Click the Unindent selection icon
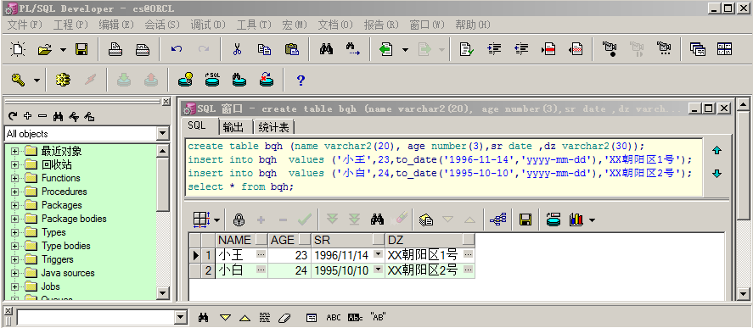753x328 pixels. 521,49
